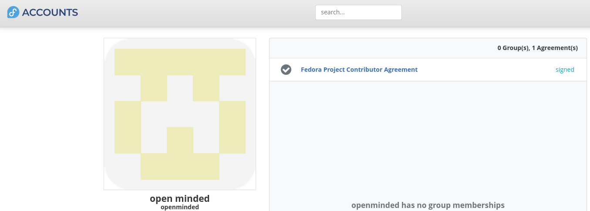The width and height of the screenshot is (590, 211).
Task: Click the pale yellow top bar in avatar
Action: coord(180,62)
